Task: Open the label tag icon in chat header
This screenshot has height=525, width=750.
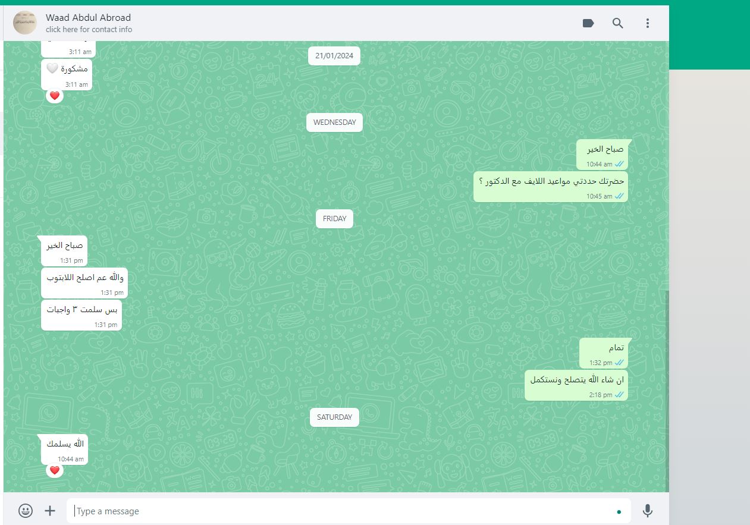Action: 588,23
